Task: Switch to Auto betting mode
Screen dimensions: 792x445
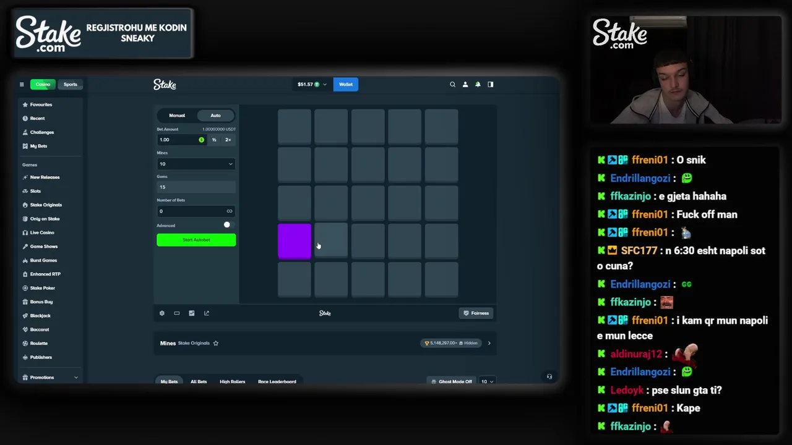Action: click(x=215, y=116)
